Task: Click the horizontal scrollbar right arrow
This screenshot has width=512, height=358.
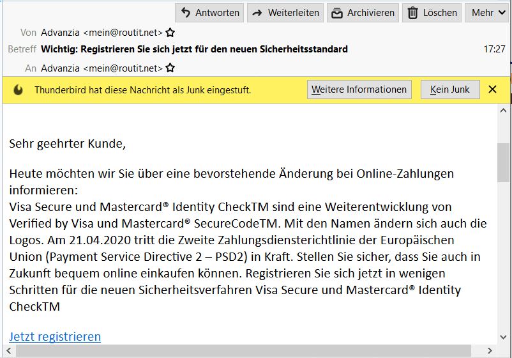Action: click(x=490, y=350)
